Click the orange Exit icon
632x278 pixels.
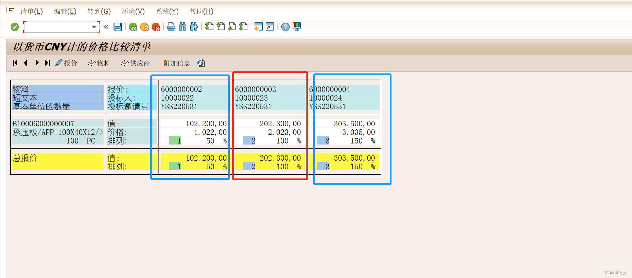tap(144, 27)
